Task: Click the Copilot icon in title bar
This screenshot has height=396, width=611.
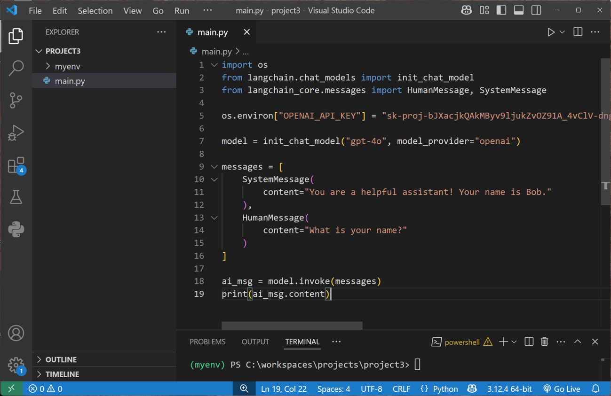Action: point(466,10)
